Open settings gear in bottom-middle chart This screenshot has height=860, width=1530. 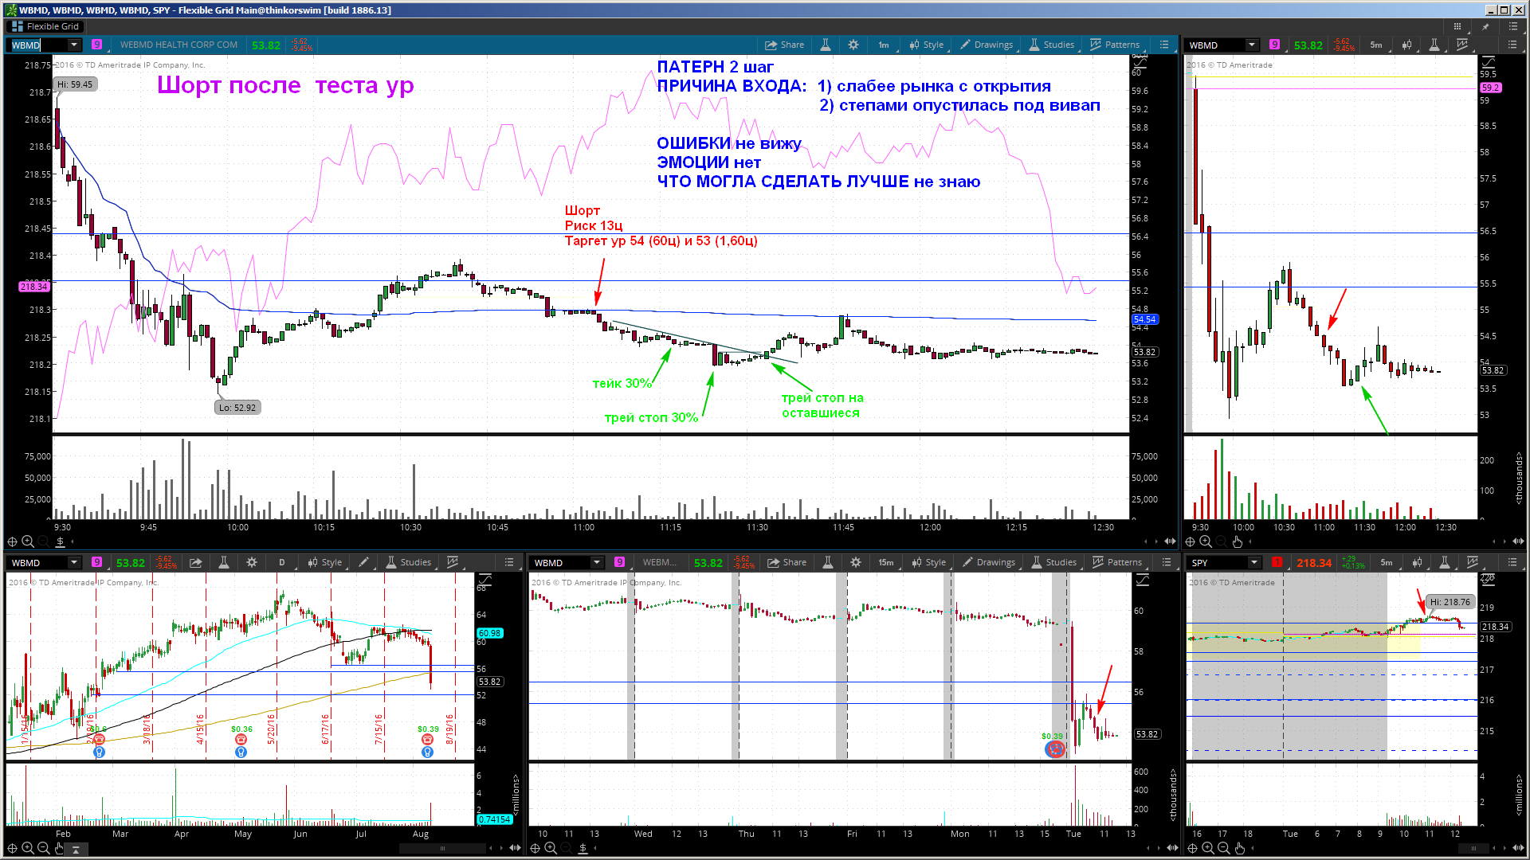856,562
